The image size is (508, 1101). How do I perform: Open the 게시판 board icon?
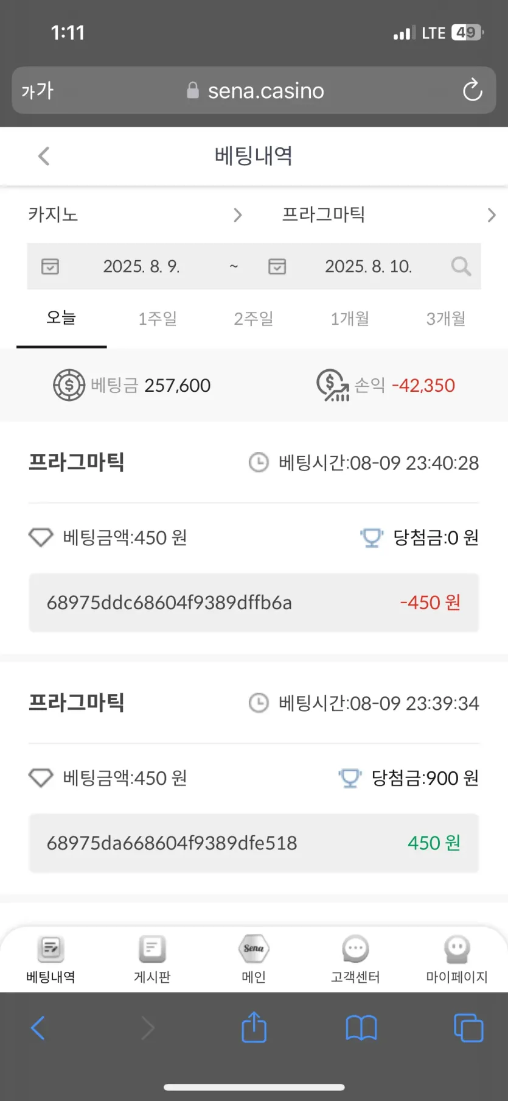(x=152, y=949)
